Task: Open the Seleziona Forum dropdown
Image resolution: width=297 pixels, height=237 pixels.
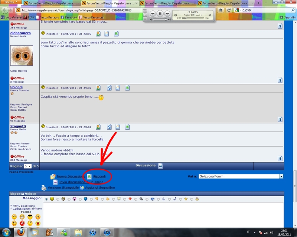Action: [241, 176]
